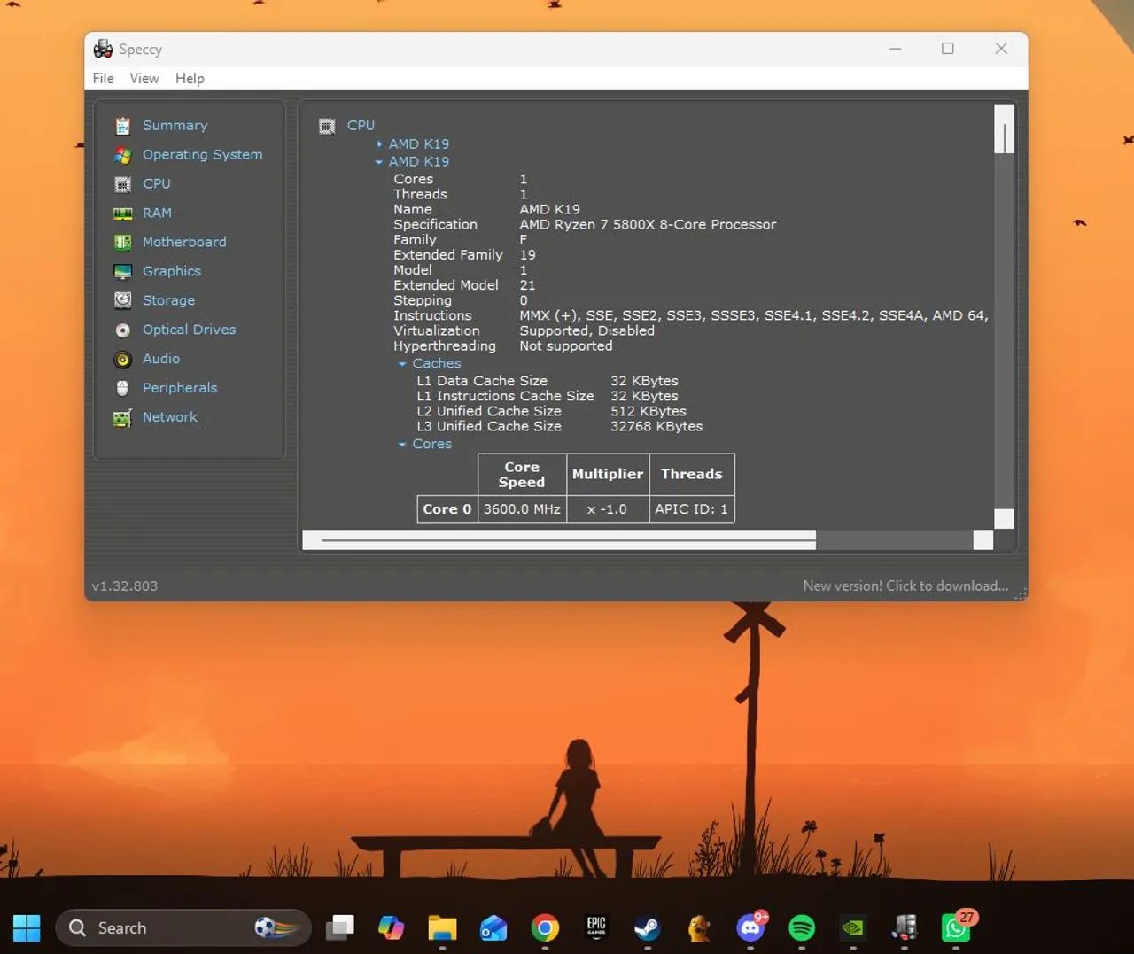Collapse the Caches section arrow
1134x954 pixels.
402,364
